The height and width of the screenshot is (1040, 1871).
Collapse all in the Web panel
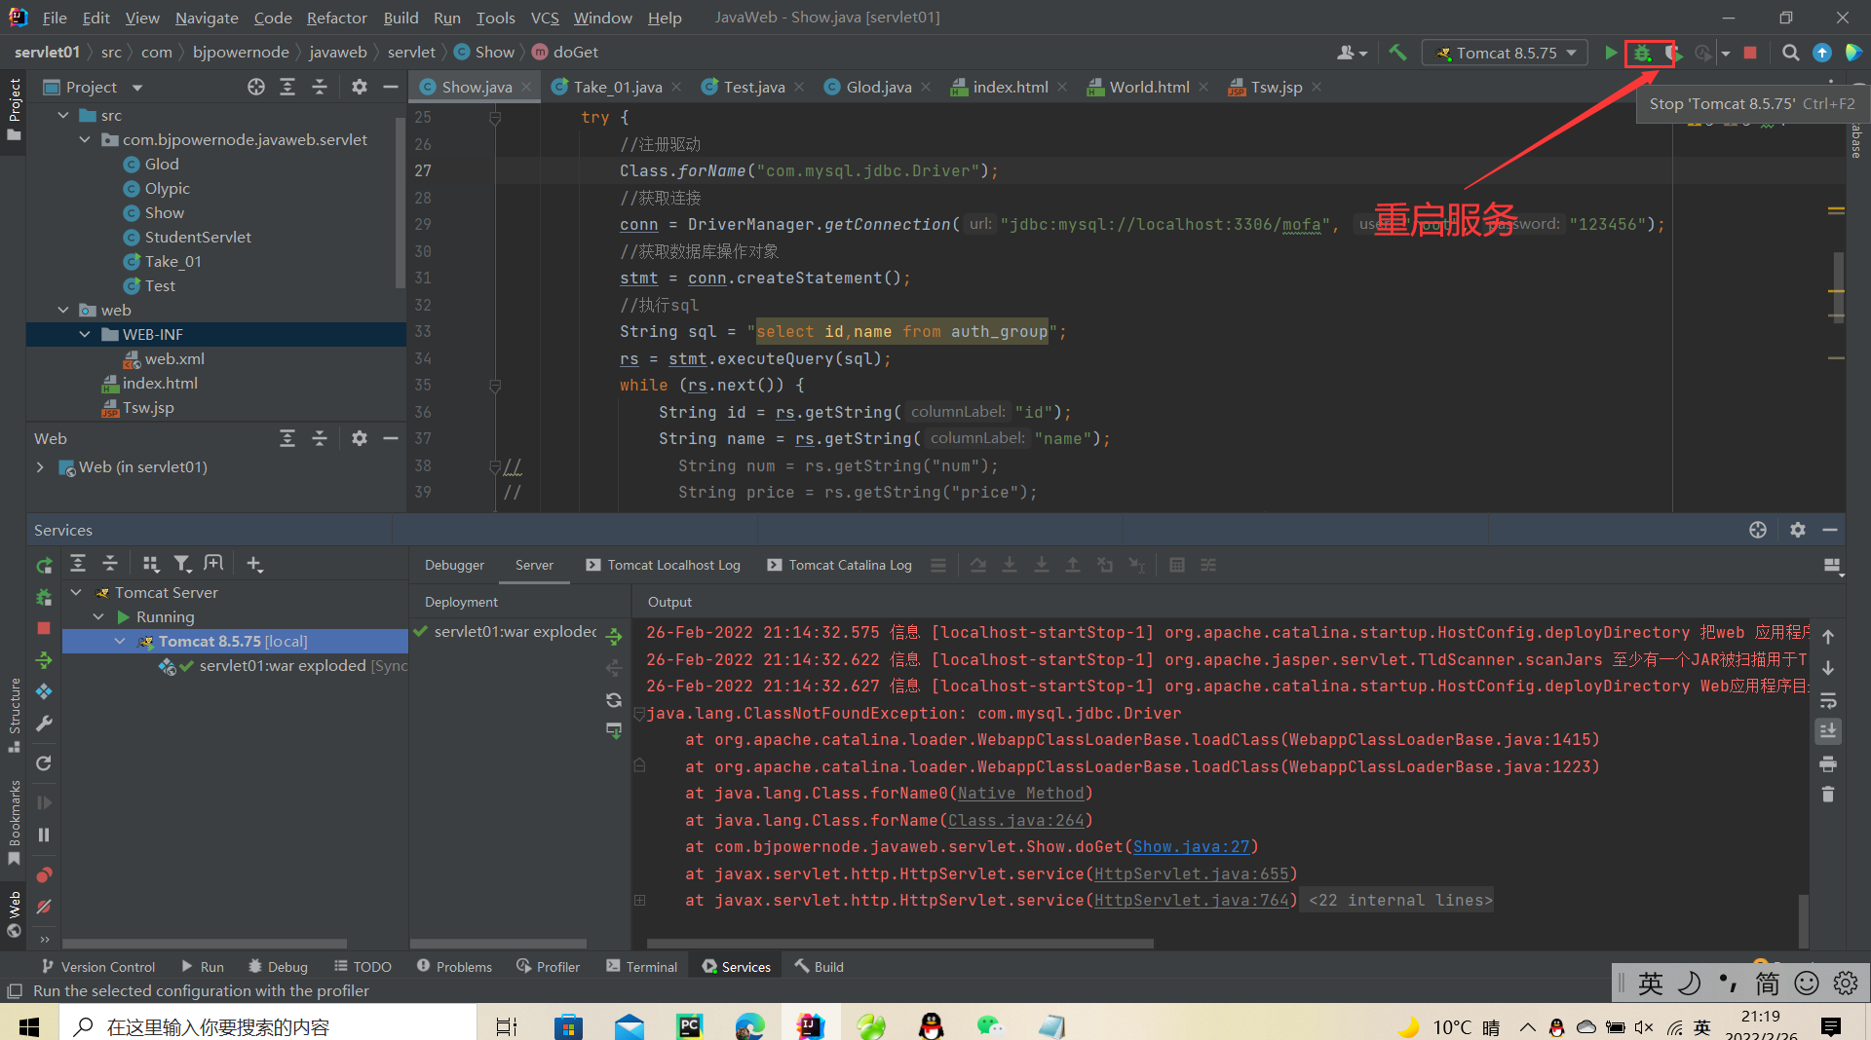[320, 438]
